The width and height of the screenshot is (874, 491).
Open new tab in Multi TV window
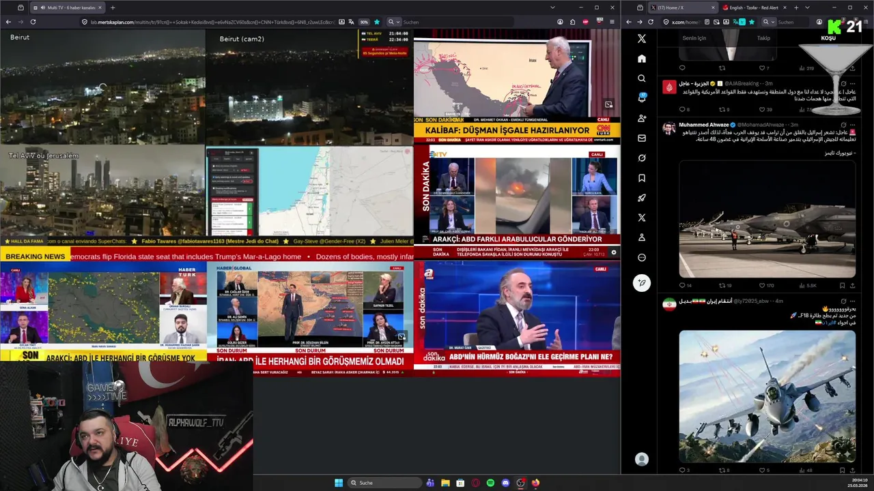[x=113, y=8]
